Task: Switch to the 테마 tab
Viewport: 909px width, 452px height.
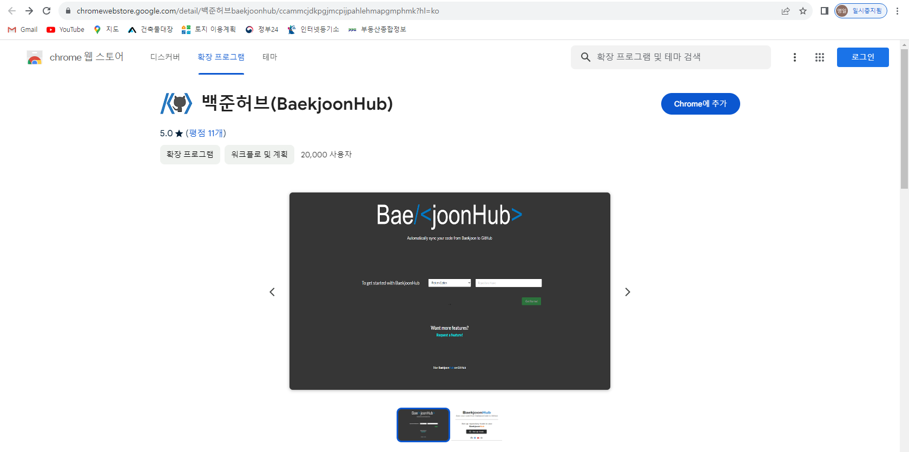Action: tap(270, 57)
